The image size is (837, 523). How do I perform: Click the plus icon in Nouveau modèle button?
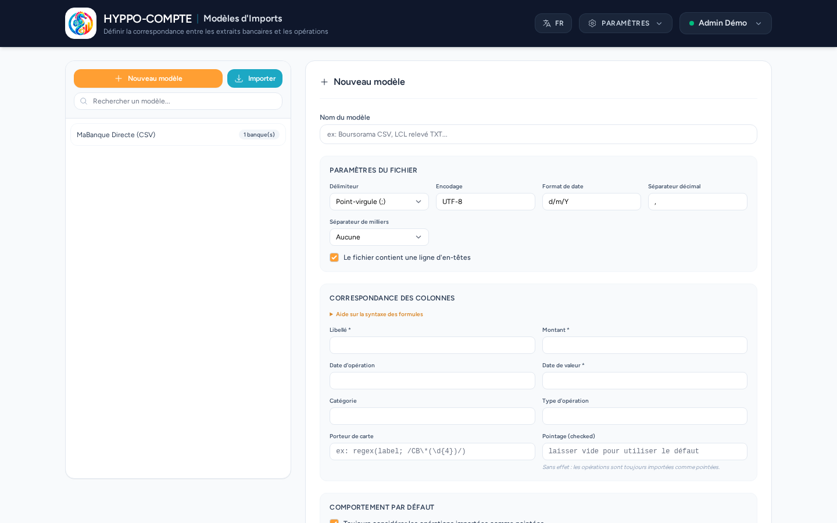[x=119, y=78]
